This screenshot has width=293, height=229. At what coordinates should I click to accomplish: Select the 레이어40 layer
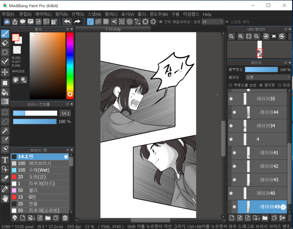pyautogui.click(x=257, y=193)
